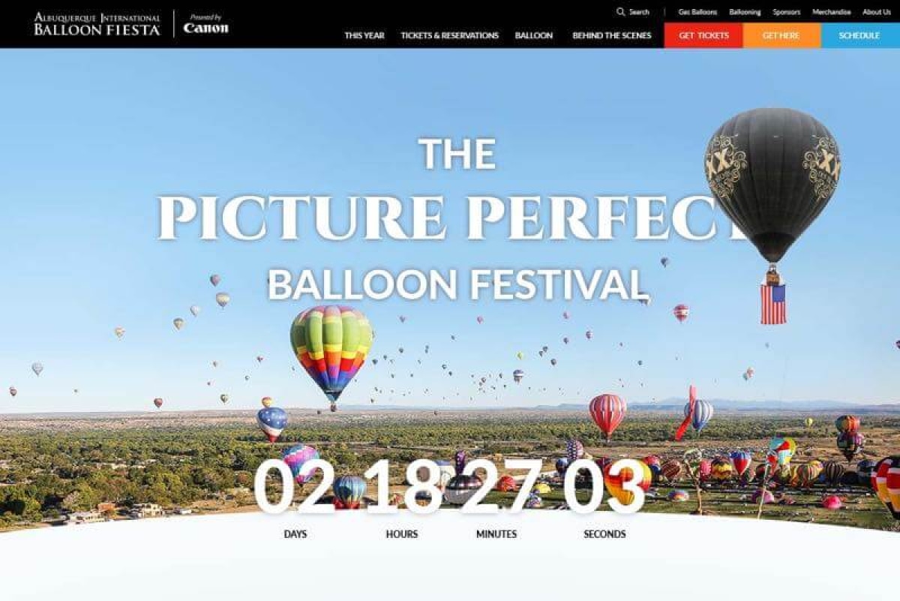
Task: Click the orange Get Here button
Action: pos(782,35)
